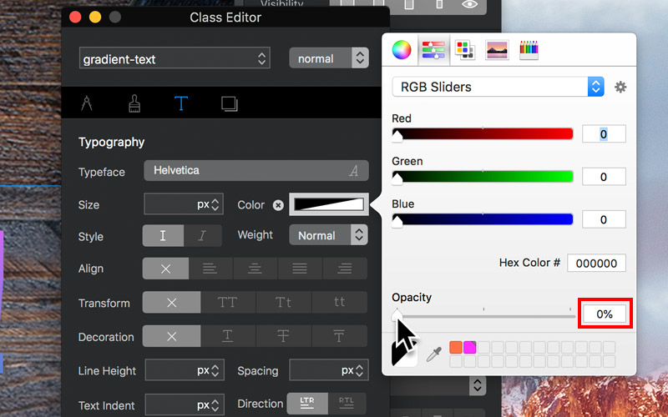Image resolution: width=668 pixels, height=417 pixels.
Task: Click the Blue slider track
Action: (483, 219)
